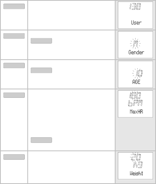Click the flashing 180 heart rate value
Viewport: 156px width, 184px height.
click(x=135, y=95)
